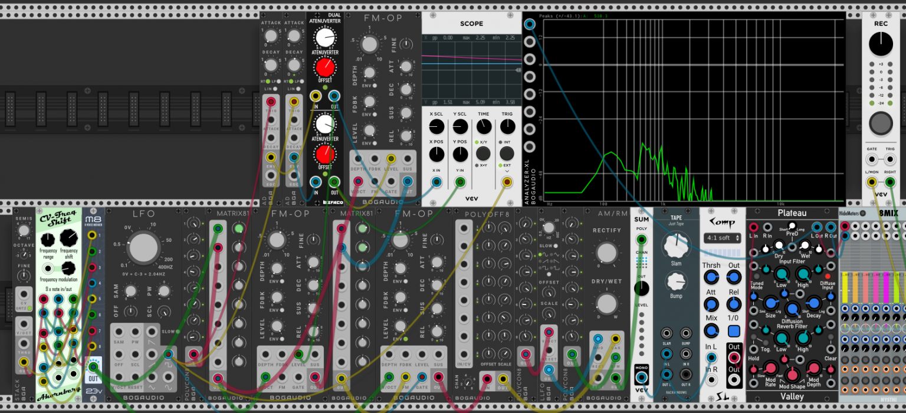Click the top FM-OP FINE knob
Image resolution: width=906 pixels, height=413 pixels.
(x=406, y=45)
